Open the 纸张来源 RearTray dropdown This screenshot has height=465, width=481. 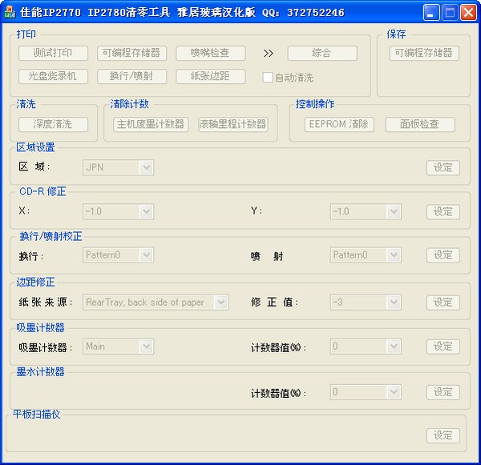coord(220,302)
